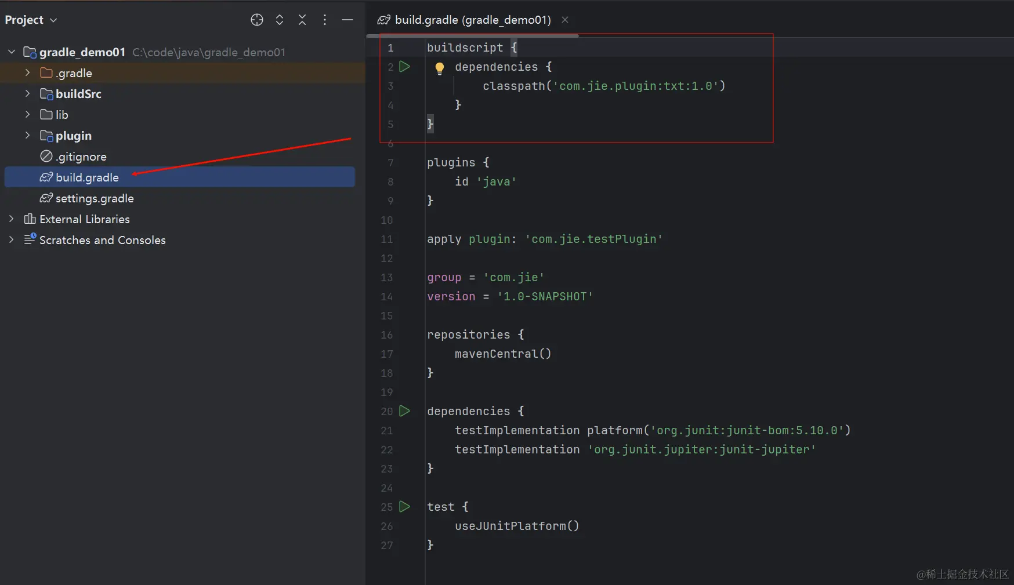
Task: Click the version '1.0-SNAPSHOT' value
Action: pyautogui.click(x=545, y=296)
